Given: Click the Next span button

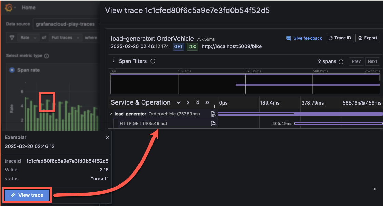Looking at the screenshot, I should coord(372,61).
